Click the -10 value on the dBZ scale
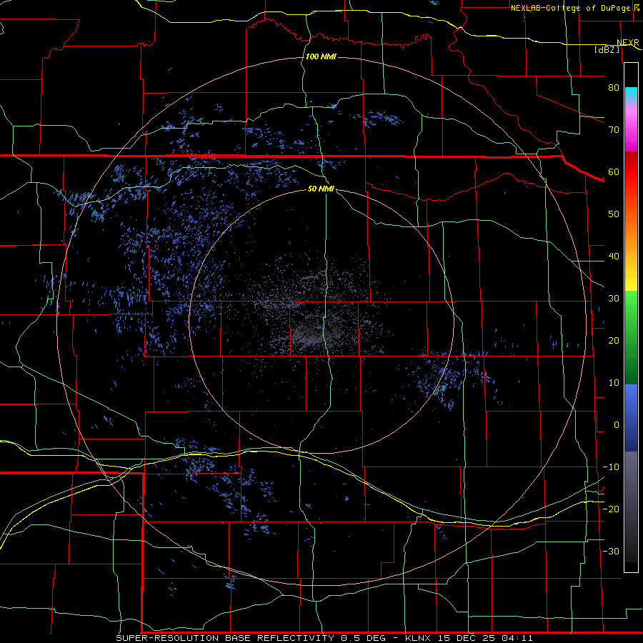The image size is (643, 643). 611,467
